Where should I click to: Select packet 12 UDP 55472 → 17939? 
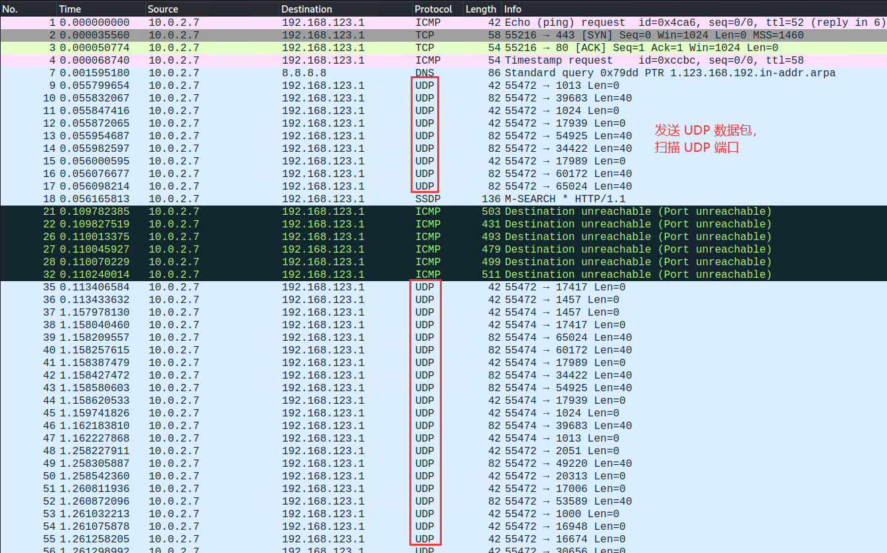[443, 123]
